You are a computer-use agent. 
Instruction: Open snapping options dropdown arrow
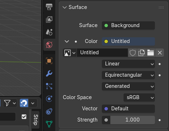point(33,103)
